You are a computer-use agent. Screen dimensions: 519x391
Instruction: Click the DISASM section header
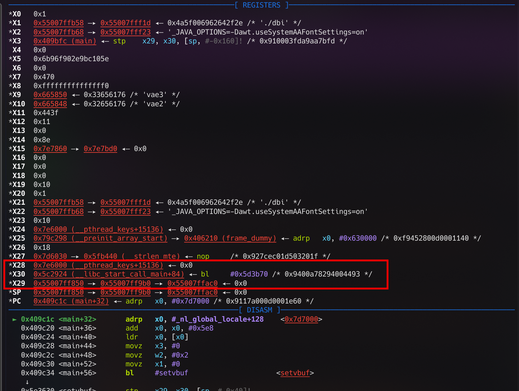(x=259, y=310)
